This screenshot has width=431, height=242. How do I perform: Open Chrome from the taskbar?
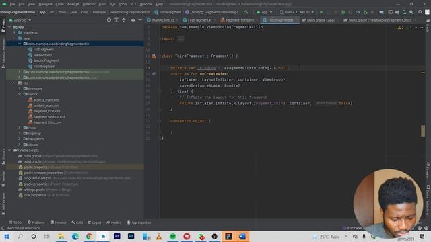tap(89, 236)
